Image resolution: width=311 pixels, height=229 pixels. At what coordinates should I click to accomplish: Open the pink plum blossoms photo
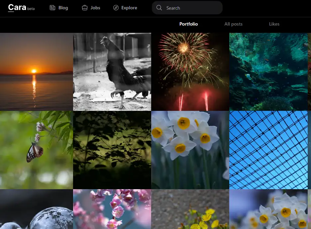tap(112, 209)
